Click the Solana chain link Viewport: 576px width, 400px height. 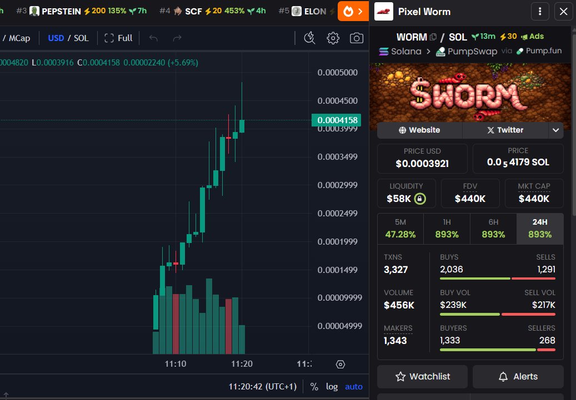[x=400, y=52]
